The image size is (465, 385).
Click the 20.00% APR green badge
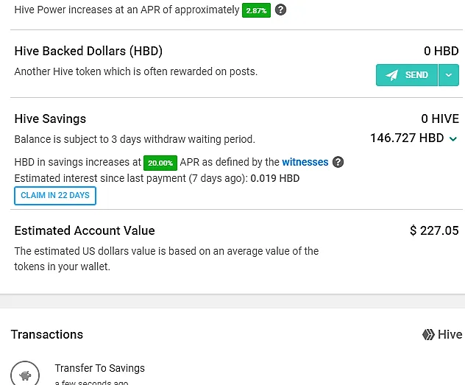point(160,163)
